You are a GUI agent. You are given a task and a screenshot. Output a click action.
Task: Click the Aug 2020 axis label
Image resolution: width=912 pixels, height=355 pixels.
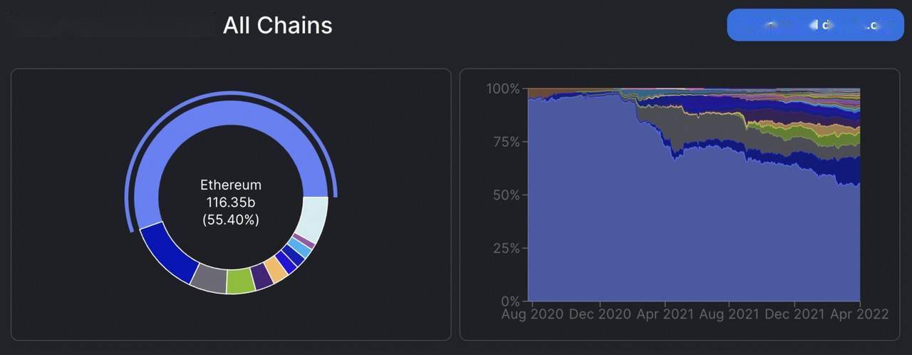pos(532,314)
